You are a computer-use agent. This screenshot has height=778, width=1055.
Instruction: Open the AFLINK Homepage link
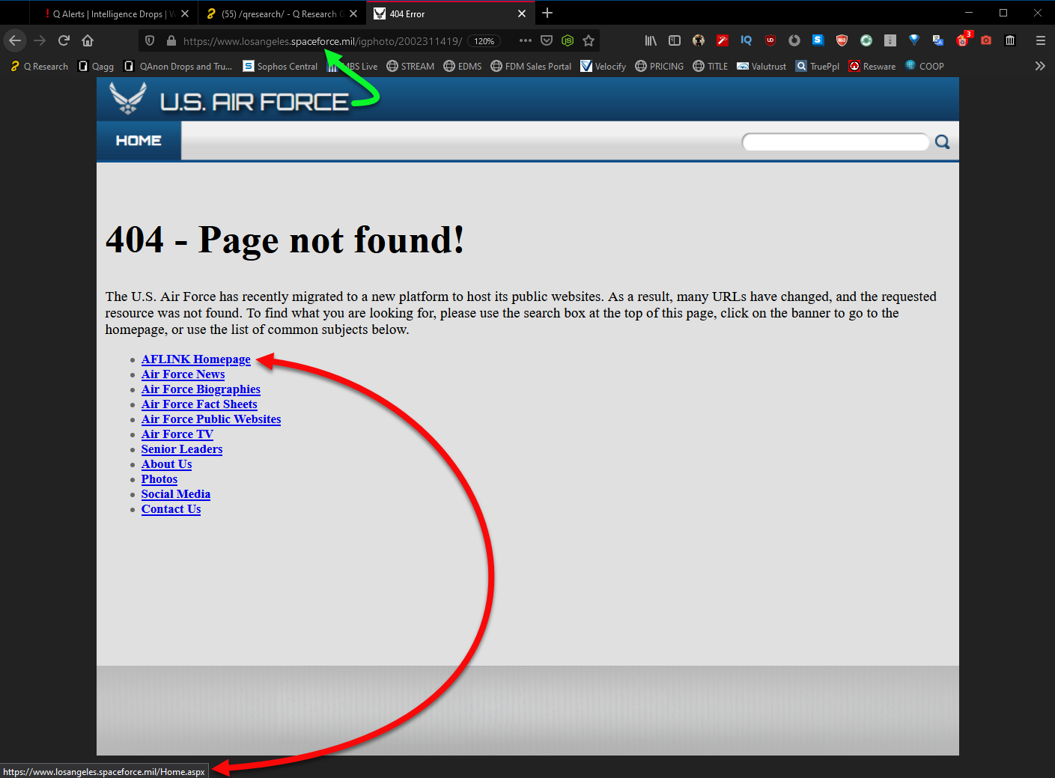tap(196, 359)
